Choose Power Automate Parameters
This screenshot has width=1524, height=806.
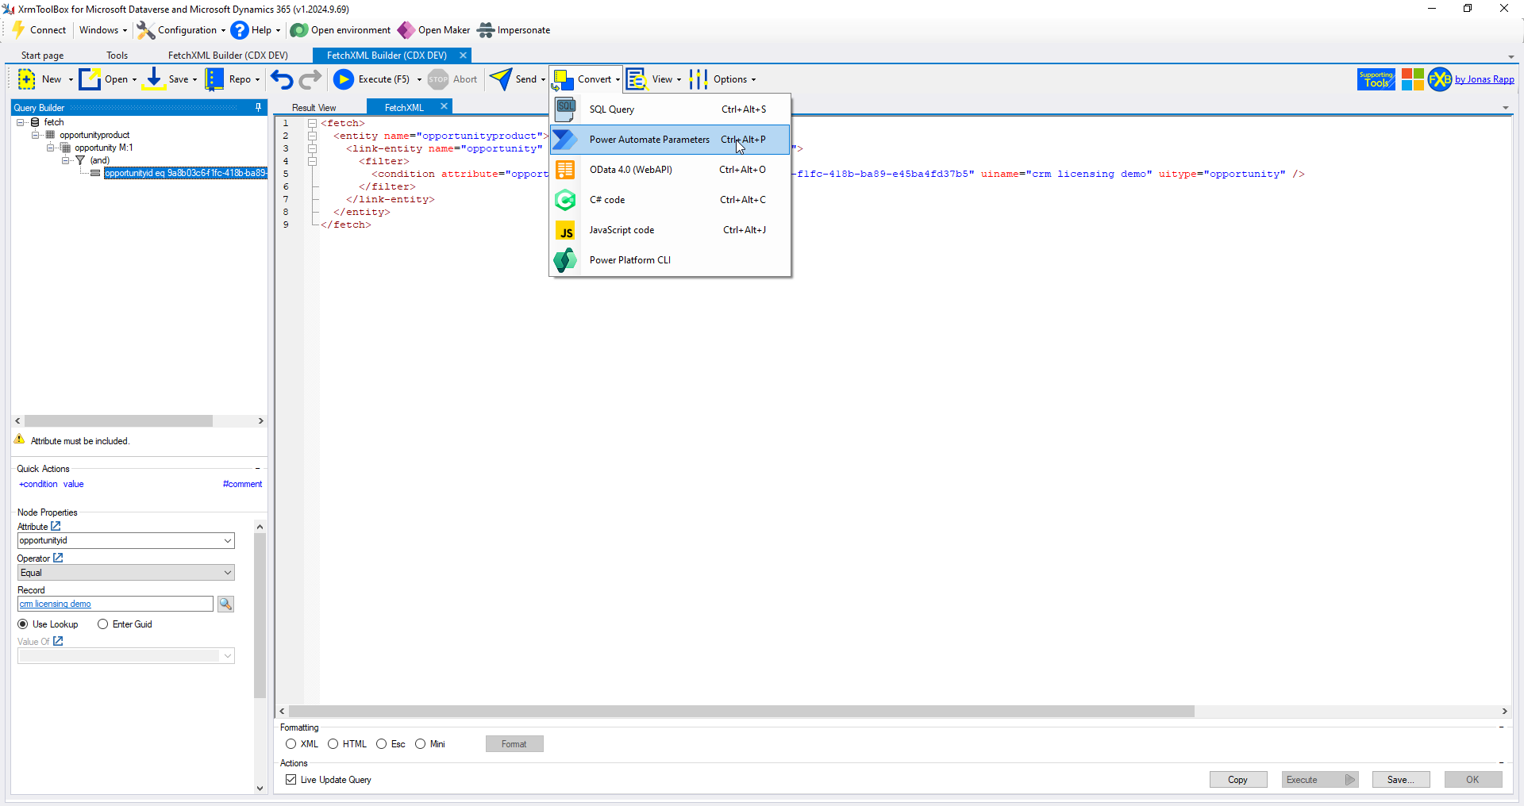670,140
